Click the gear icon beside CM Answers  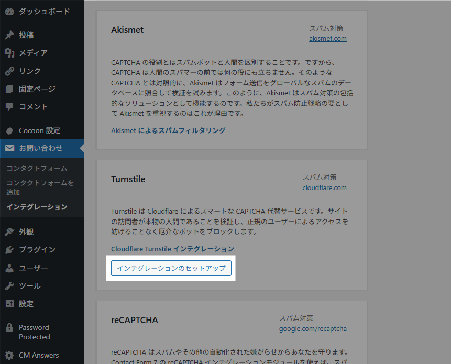coord(9,356)
